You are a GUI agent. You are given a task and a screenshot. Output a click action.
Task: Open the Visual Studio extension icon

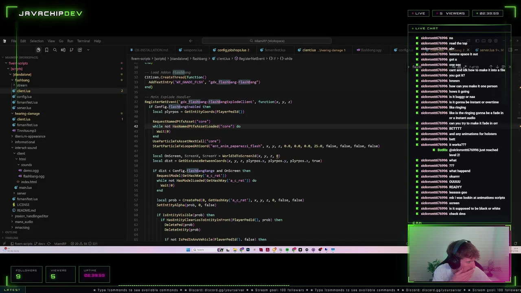pos(63,50)
